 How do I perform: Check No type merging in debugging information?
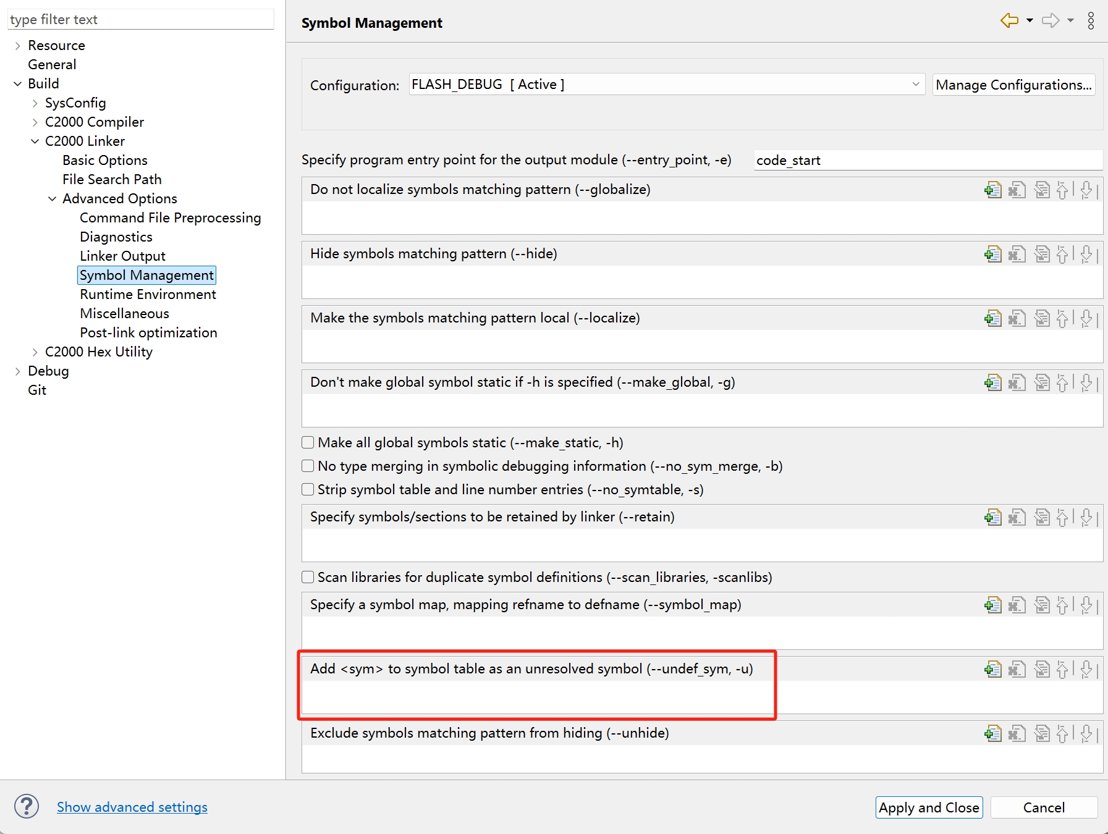[308, 466]
